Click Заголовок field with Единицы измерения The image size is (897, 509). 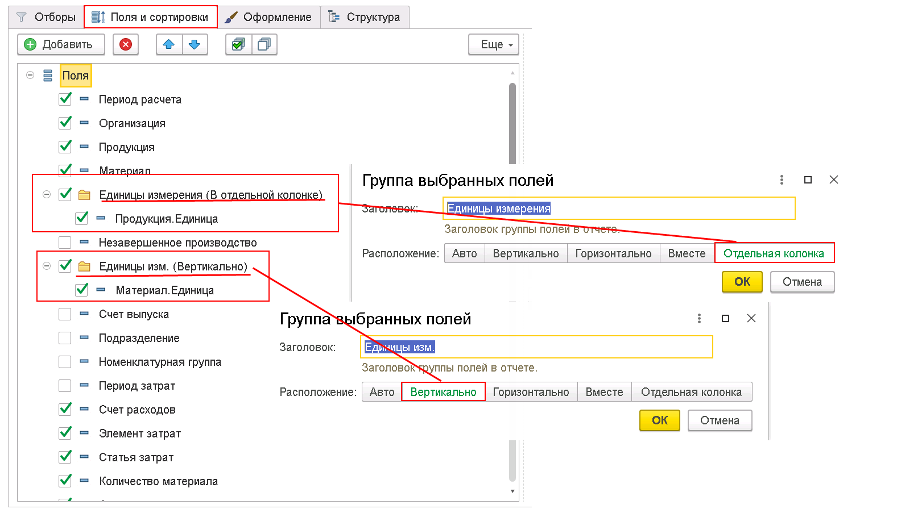(x=619, y=208)
